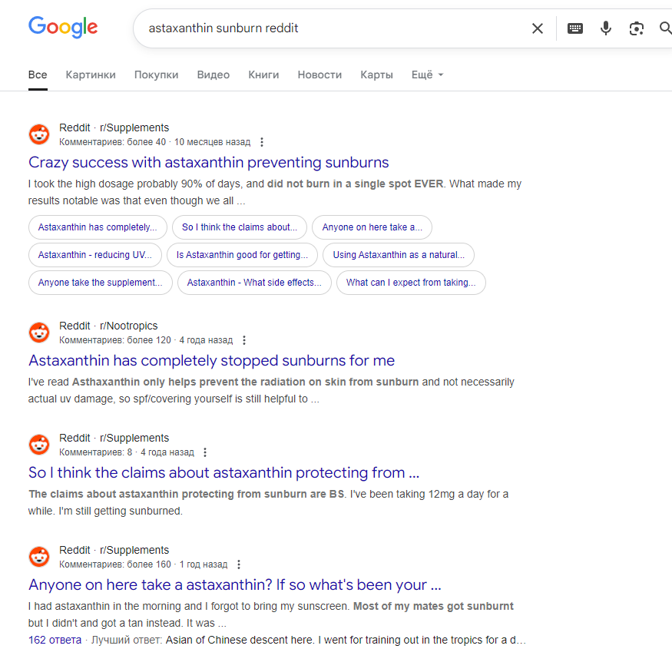Expand the Ещё dropdown menu
This screenshot has height=672, width=672.
point(427,74)
